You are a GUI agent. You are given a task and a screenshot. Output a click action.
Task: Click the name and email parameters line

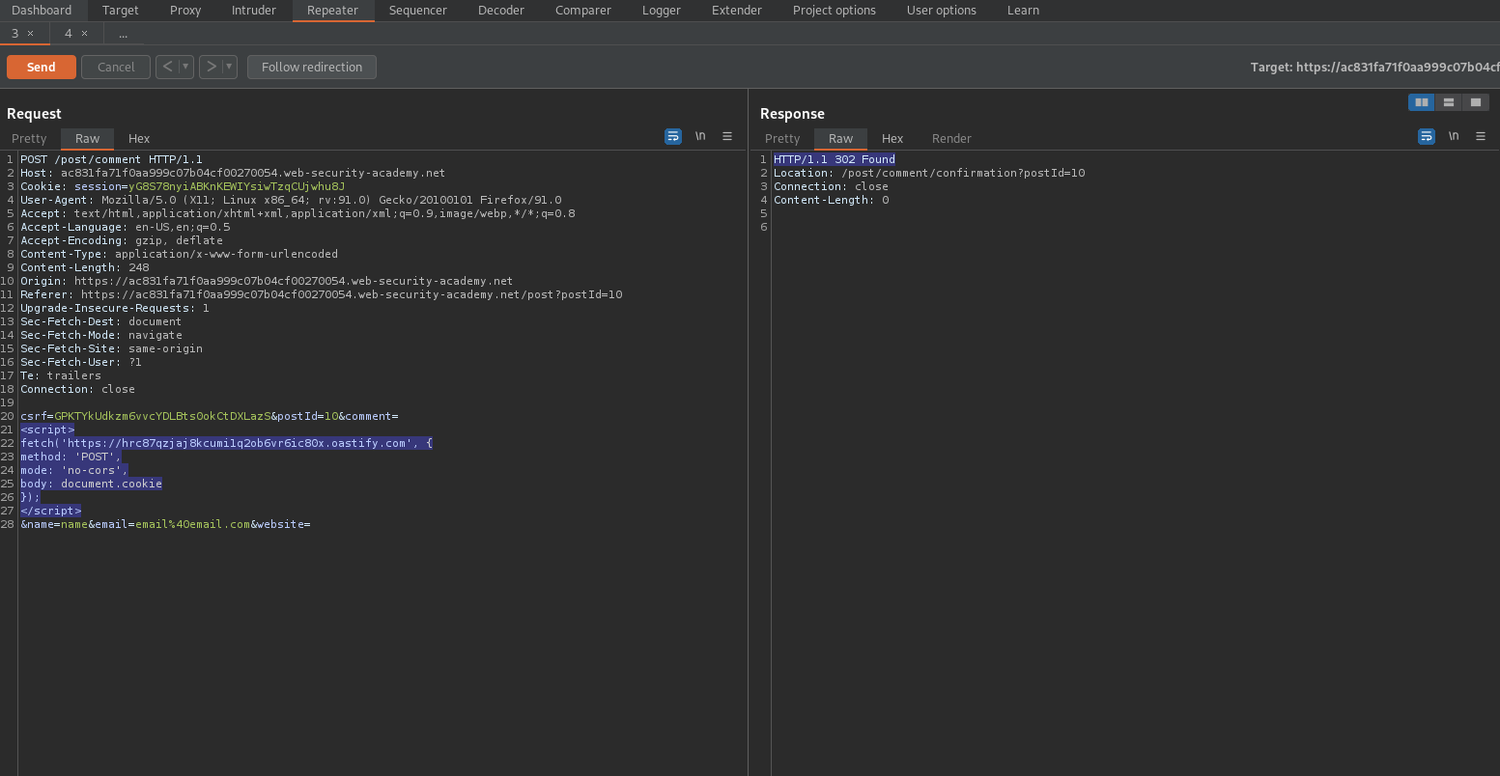click(165, 524)
